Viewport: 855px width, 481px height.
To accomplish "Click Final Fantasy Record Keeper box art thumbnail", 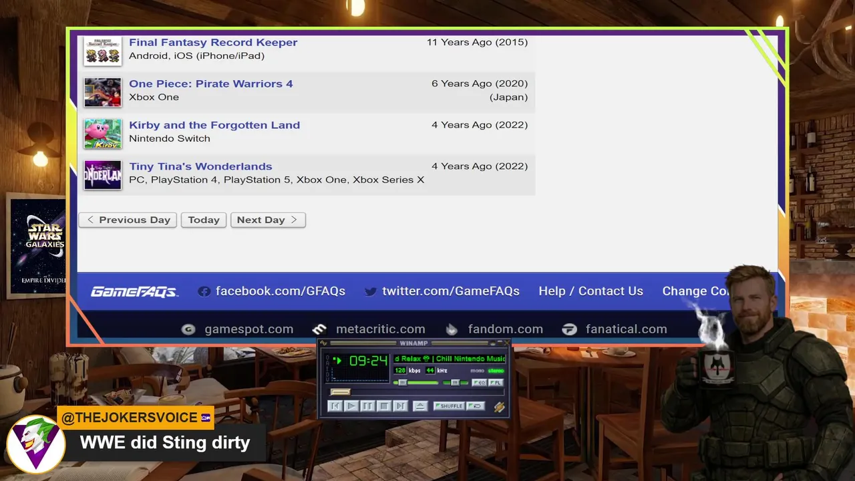I will 103,51.
